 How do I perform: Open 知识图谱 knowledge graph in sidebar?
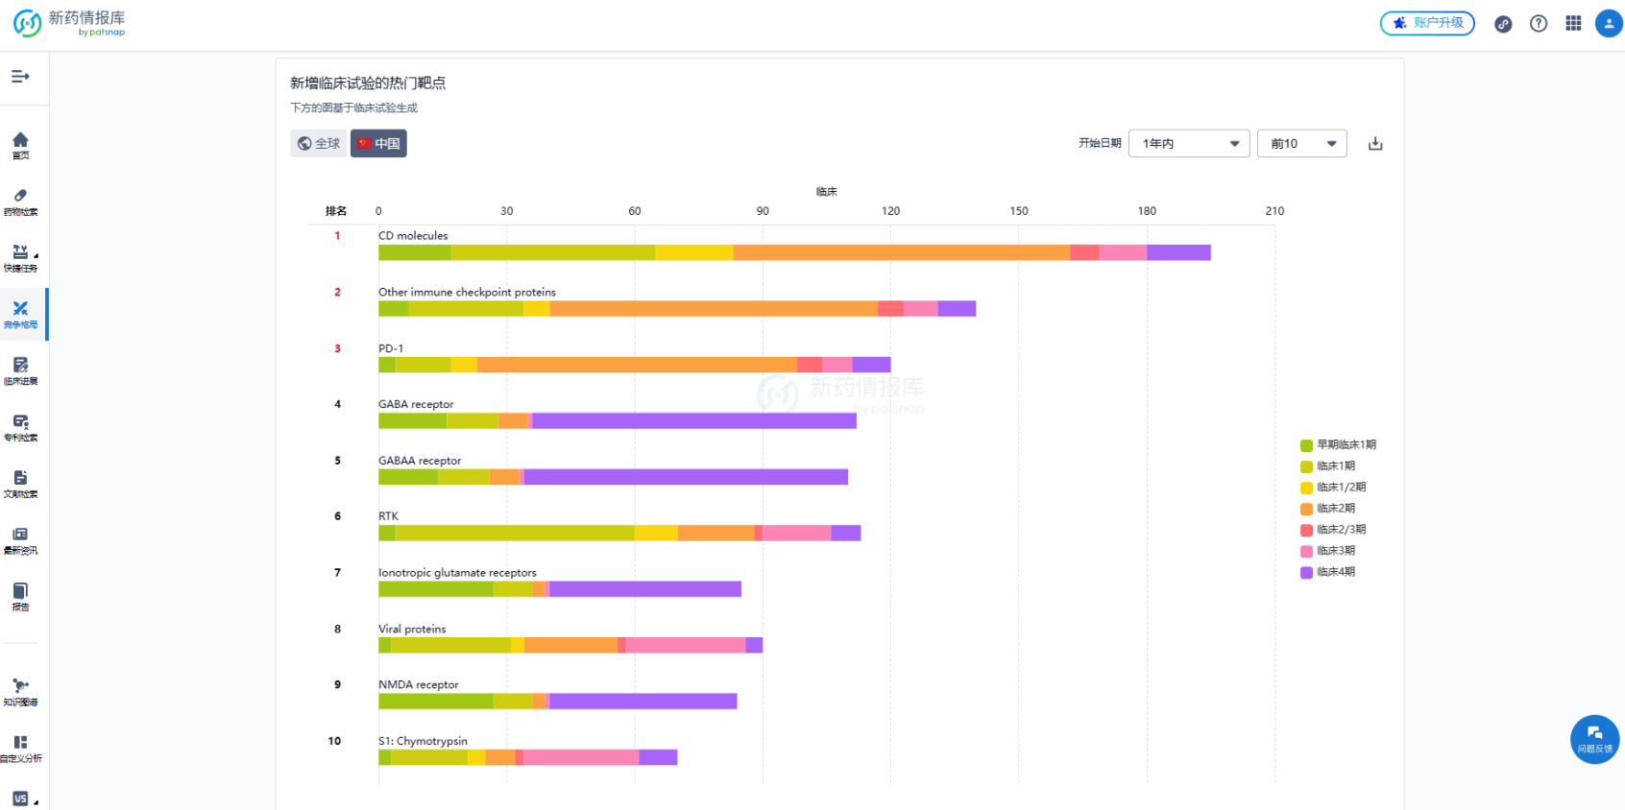coord(20,692)
